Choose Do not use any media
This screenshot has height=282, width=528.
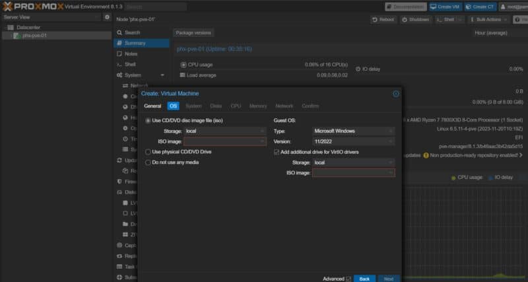pos(148,162)
